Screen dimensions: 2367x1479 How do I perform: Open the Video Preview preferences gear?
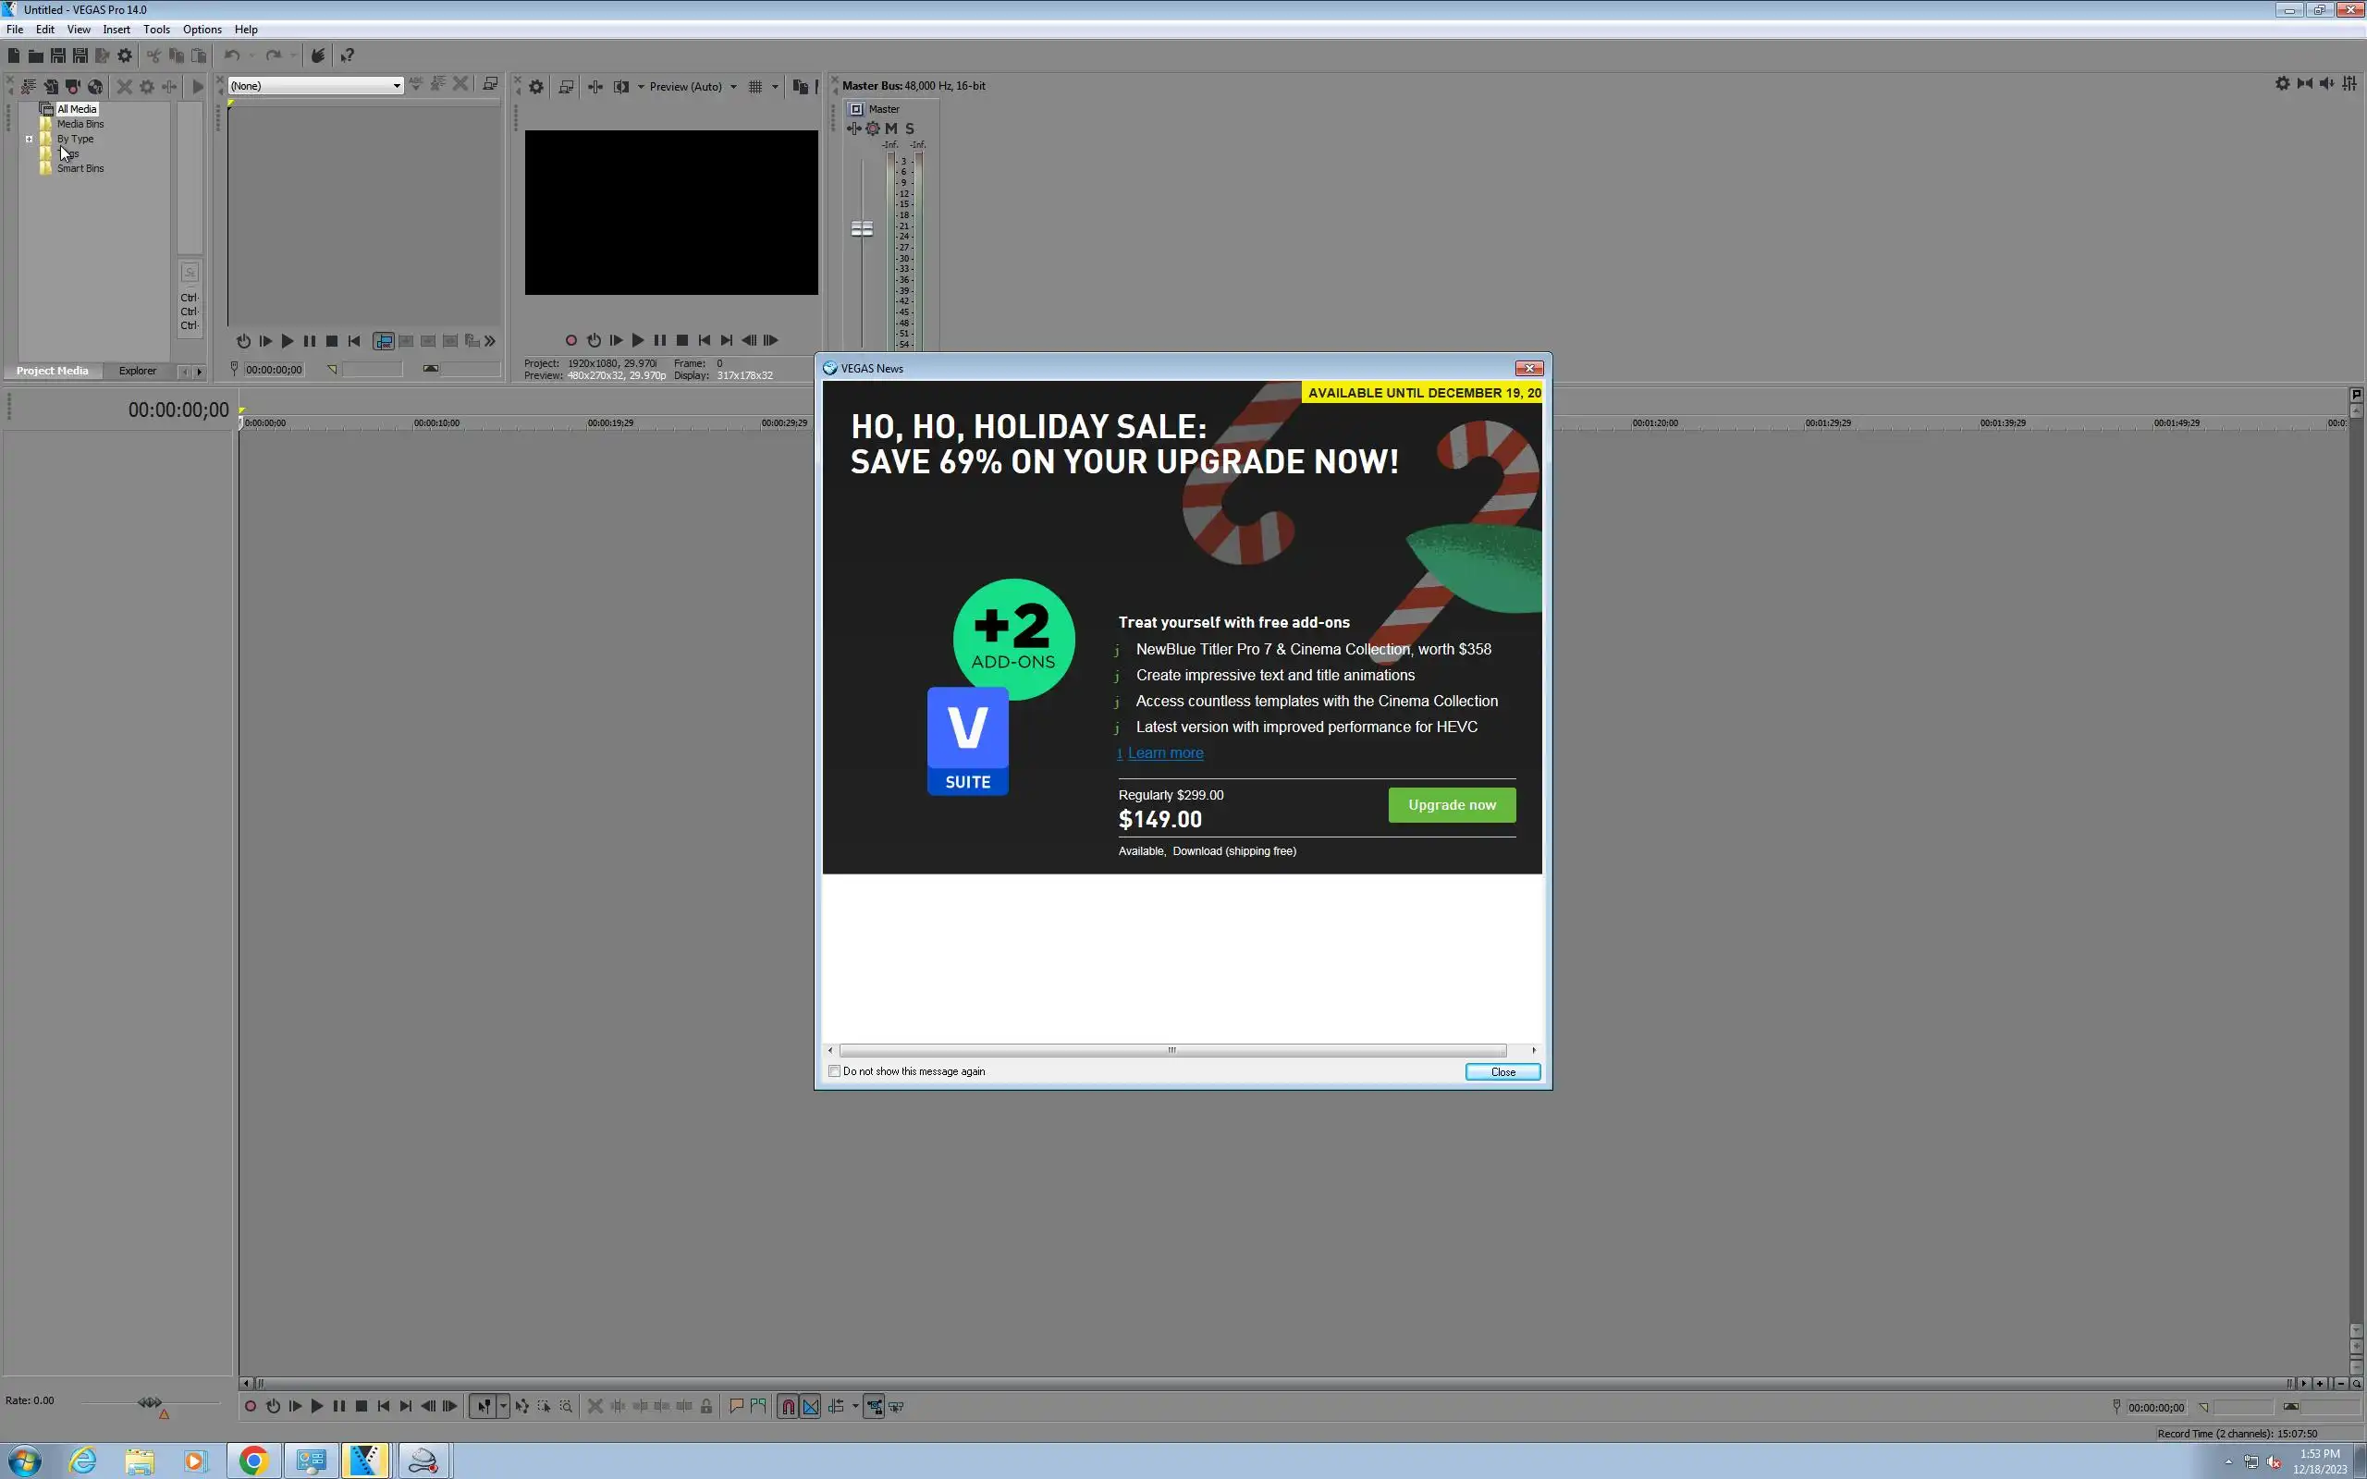[536, 87]
